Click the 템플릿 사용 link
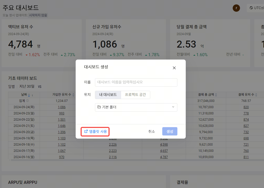This screenshot has height=188, width=264. pyautogui.click(x=95, y=131)
